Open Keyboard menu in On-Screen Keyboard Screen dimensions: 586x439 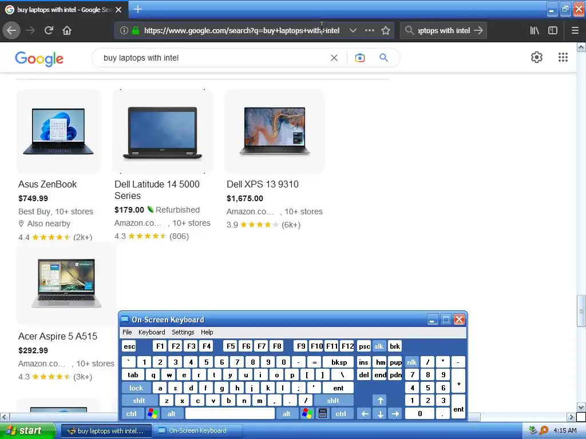(x=152, y=332)
